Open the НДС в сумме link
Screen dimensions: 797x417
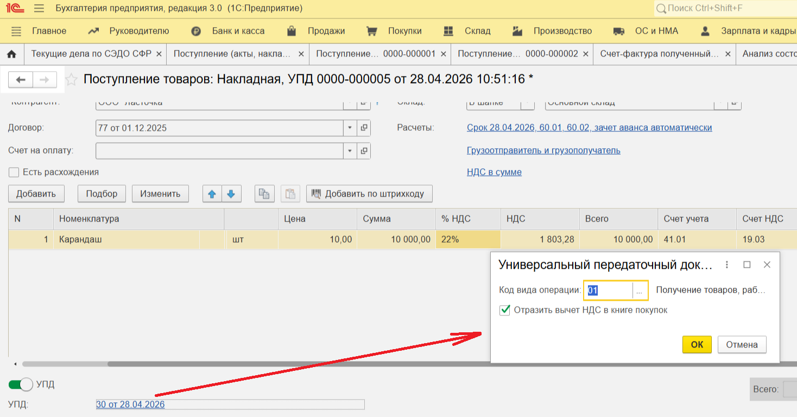click(494, 173)
